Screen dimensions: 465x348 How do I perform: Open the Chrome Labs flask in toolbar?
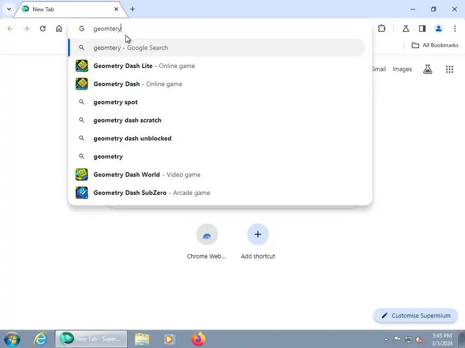click(406, 29)
